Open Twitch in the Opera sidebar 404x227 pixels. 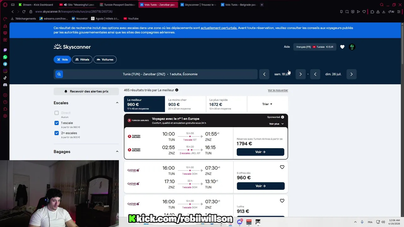point(5,50)
